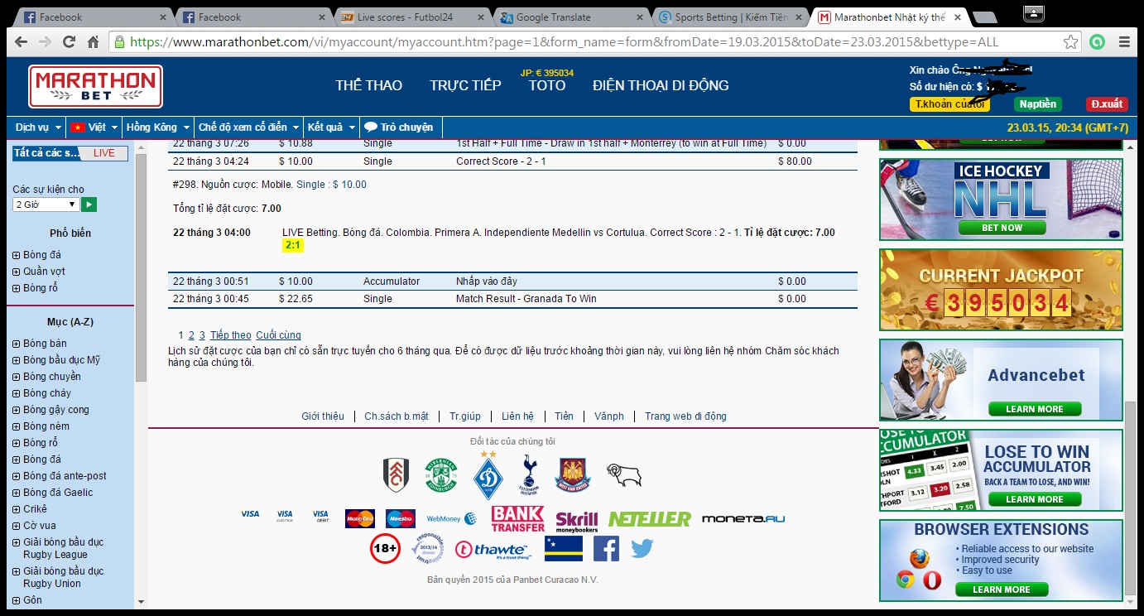The height and width of the screenshot is (616, 1144).
Task: Bookmark this page with the star icon
Action: 1071,42
